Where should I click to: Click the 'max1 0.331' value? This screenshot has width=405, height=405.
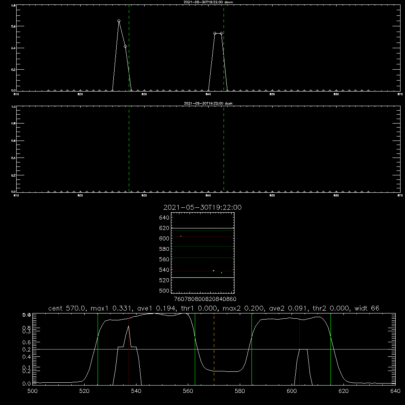[x=111, y=308]
